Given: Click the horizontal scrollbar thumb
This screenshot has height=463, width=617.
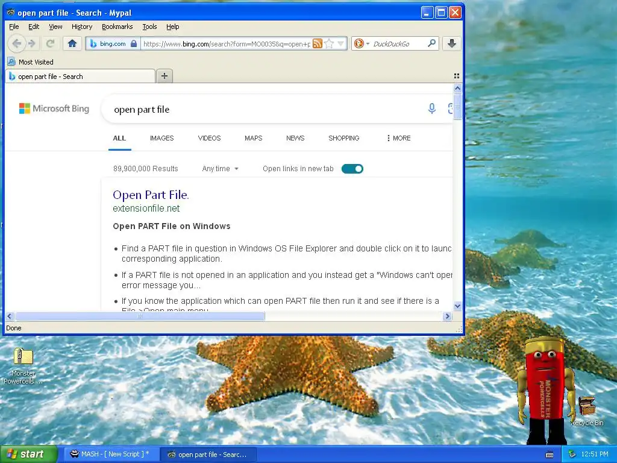Looking at the screenshot, I should [140, 316].
